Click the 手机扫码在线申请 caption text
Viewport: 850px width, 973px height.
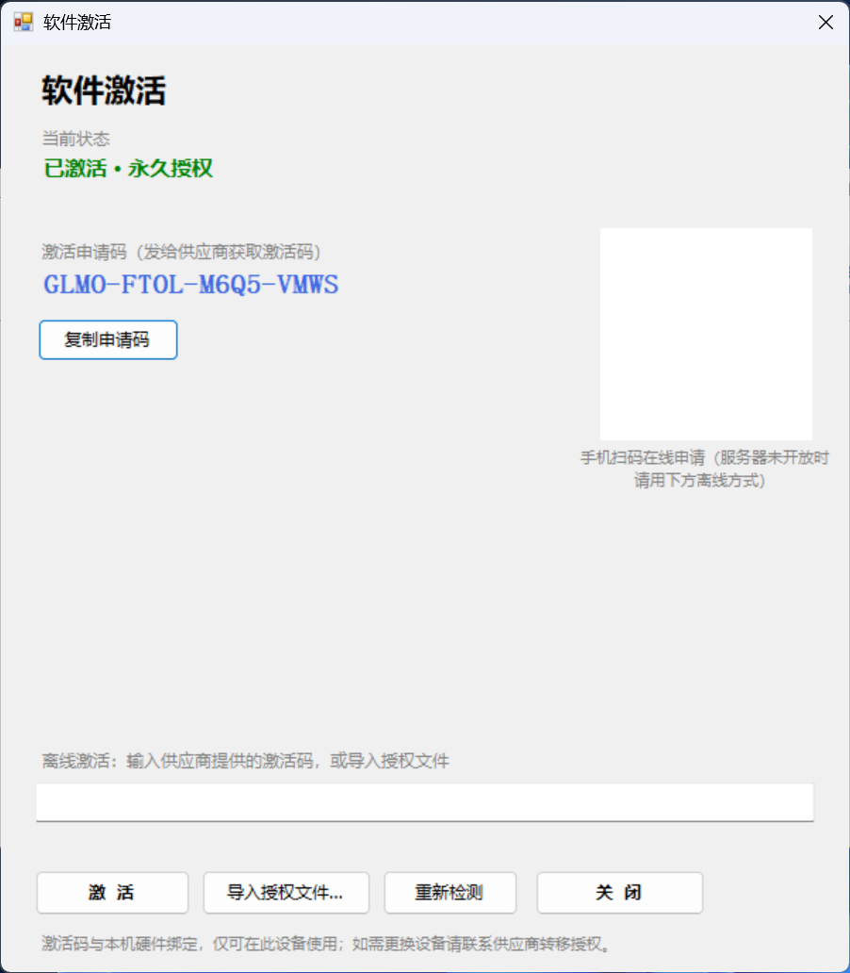[x=705, y=469]
